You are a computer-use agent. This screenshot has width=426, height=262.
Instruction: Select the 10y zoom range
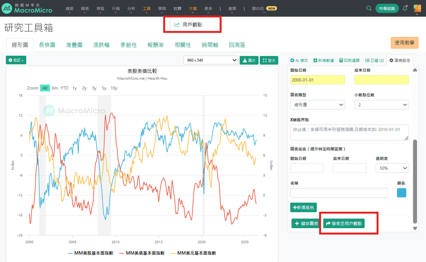tap(114, 88)
